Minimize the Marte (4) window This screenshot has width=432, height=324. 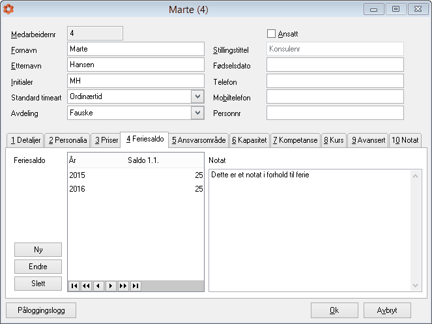point(374,9)
